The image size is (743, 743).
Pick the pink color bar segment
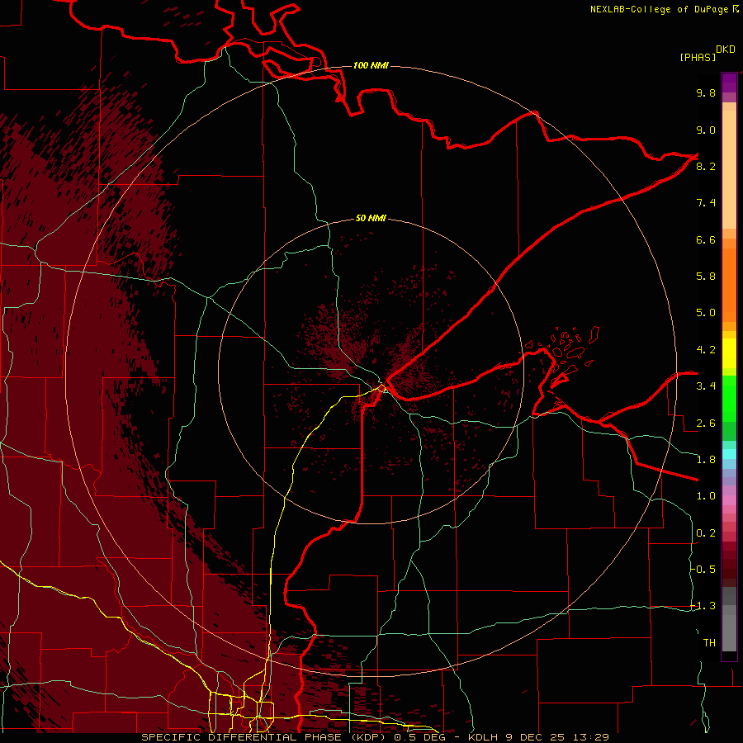(729, 500)
